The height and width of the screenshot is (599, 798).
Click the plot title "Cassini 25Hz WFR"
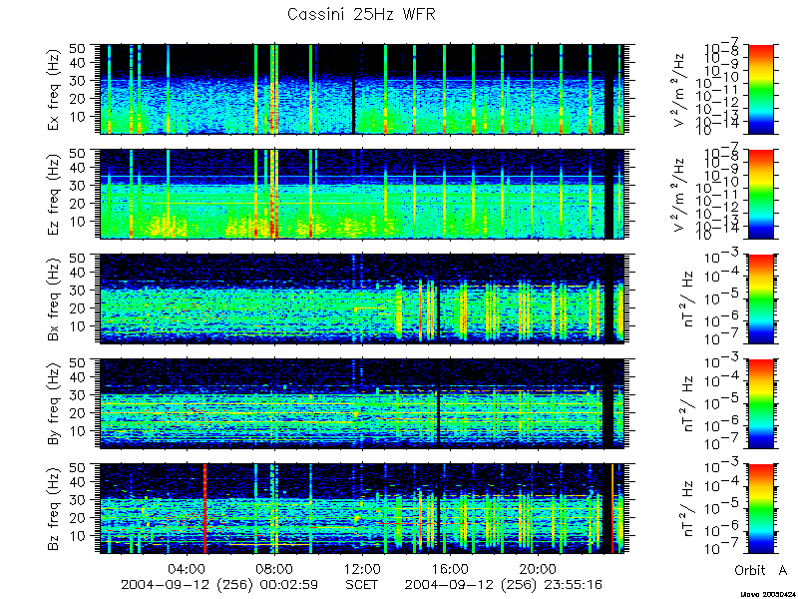[x=361, y=14]
